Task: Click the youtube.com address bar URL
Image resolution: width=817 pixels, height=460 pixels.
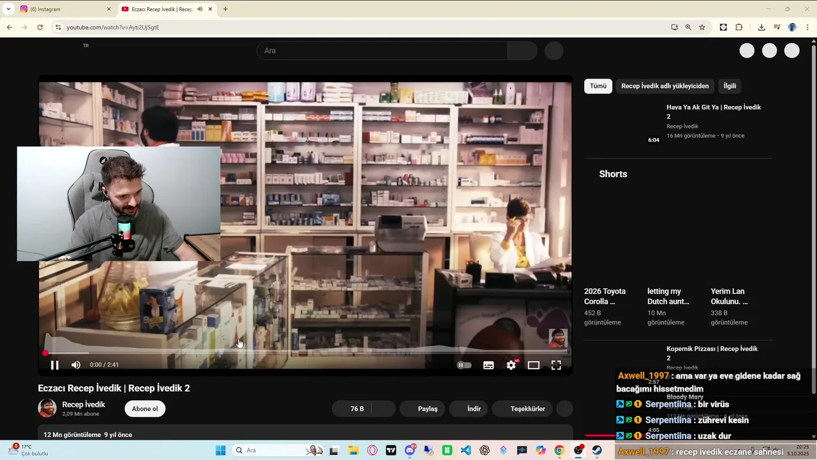Action: tap(113, 27)
